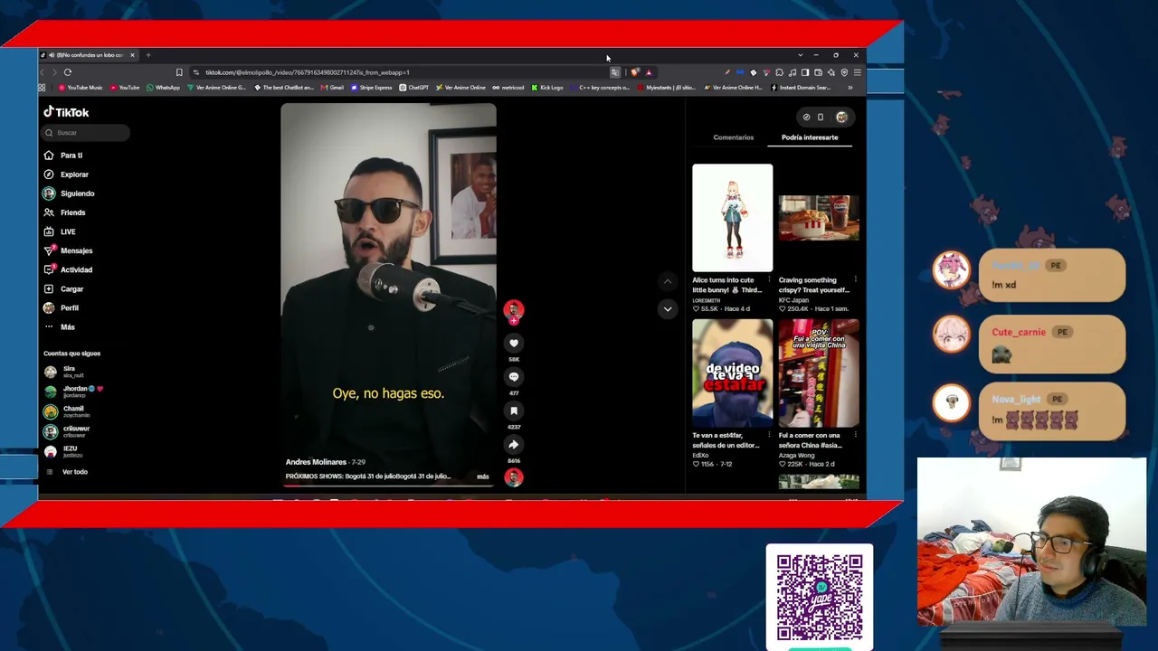Reload the page in the browser toolbar
This screenshot has width=1158, height=651.
(x=68, y=72)
